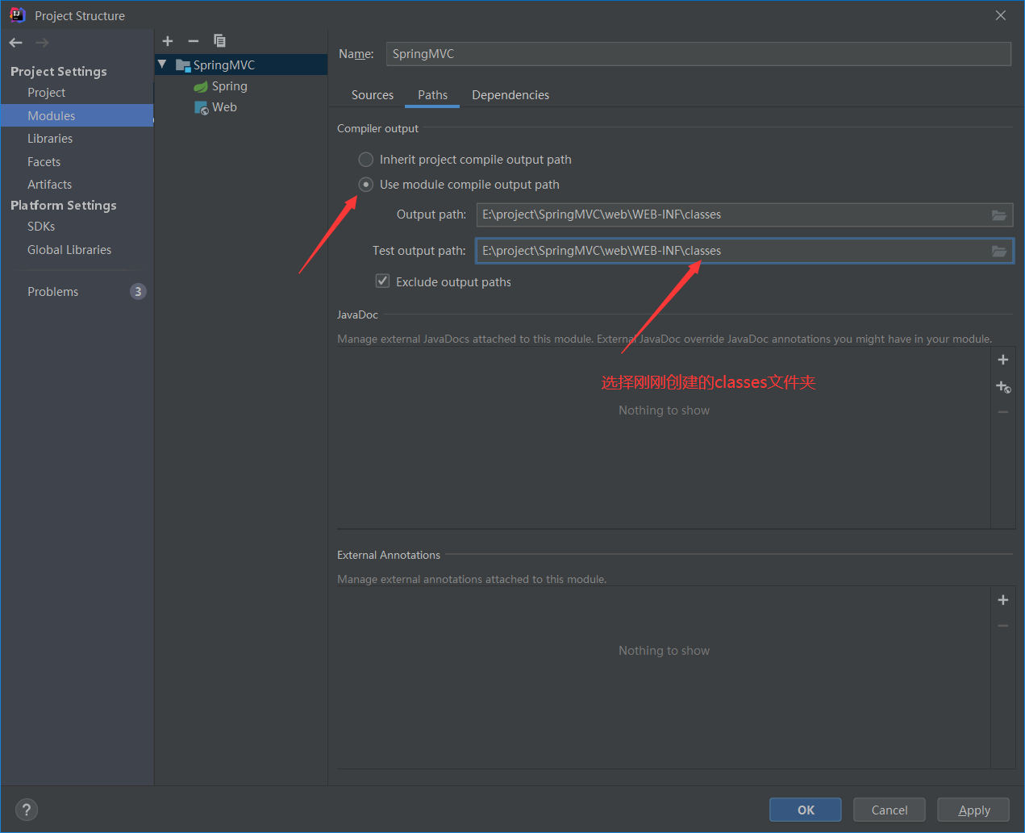Collapse the SpringMVC module tree node
The width and height of the screenshot is (1025, 833).
tap(162, 65)
